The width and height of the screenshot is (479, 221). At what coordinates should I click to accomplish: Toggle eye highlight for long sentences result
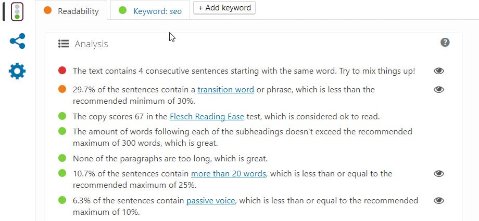(x=439, y=174)
